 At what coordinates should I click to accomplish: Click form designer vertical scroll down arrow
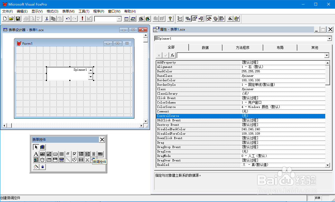click(x=146, y=121)
